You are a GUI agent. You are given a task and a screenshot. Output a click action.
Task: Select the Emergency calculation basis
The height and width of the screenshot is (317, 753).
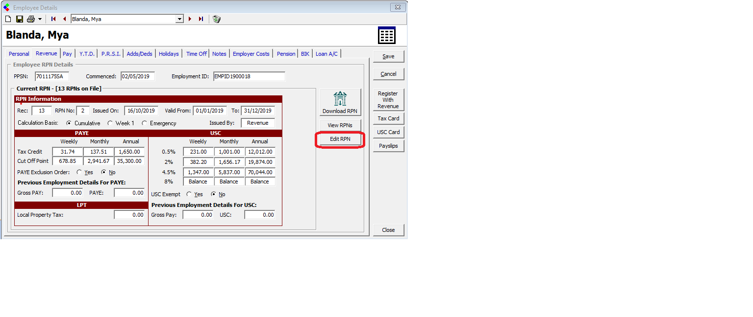click(145, 123)
